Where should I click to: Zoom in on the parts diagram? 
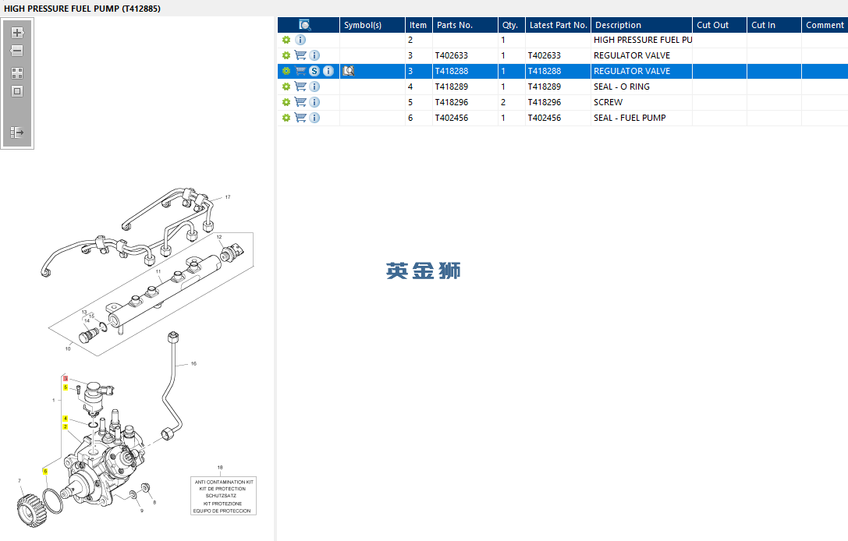pyautogui.click(x=17, y=33)
